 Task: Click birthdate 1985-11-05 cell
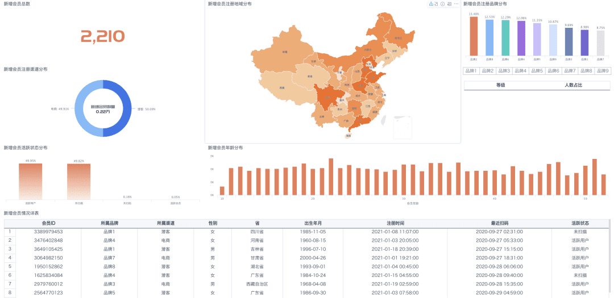313,232
